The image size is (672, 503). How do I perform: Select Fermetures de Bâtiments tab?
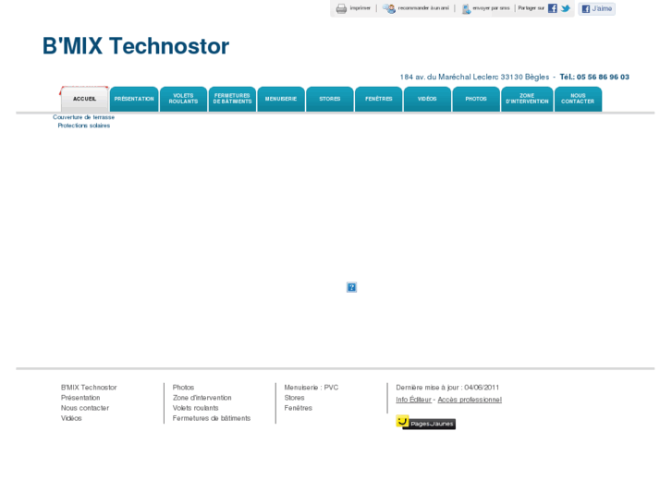(x=232, y=99)
